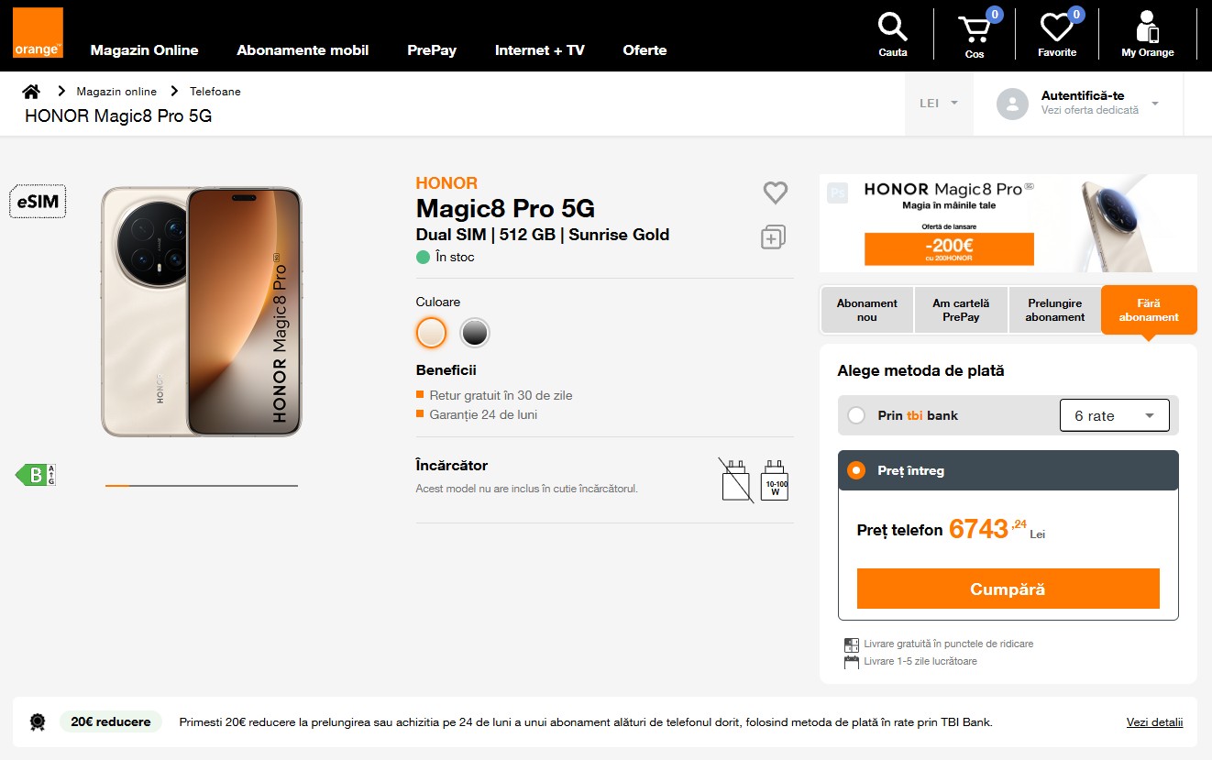Viewport: 1212px width, 760px height.
Task: Open My Orange account icon
Action: [x=1147, y=35]
